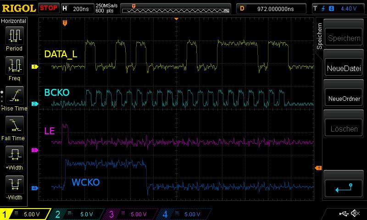
Task: Click the BCKO channel label
Action: (57, 92)
